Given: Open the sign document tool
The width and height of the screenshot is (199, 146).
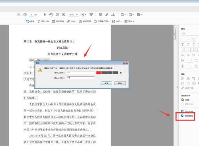Looking at the screenshot, I should tap(113, 15).
